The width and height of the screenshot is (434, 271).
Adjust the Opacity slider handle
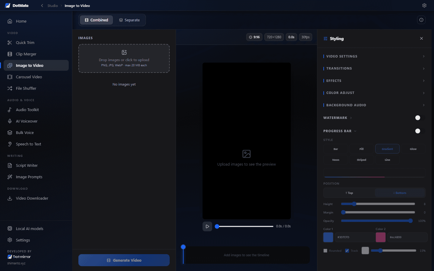[x=410, y=221]
